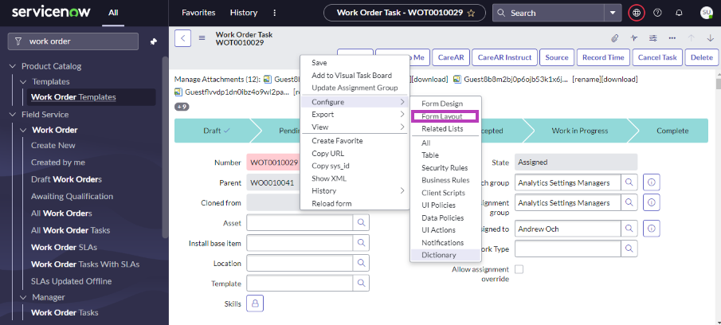This screenshot has width=721, height=325.
Task: Open lookup for the Template field
Action: click(x=362, y=284)
